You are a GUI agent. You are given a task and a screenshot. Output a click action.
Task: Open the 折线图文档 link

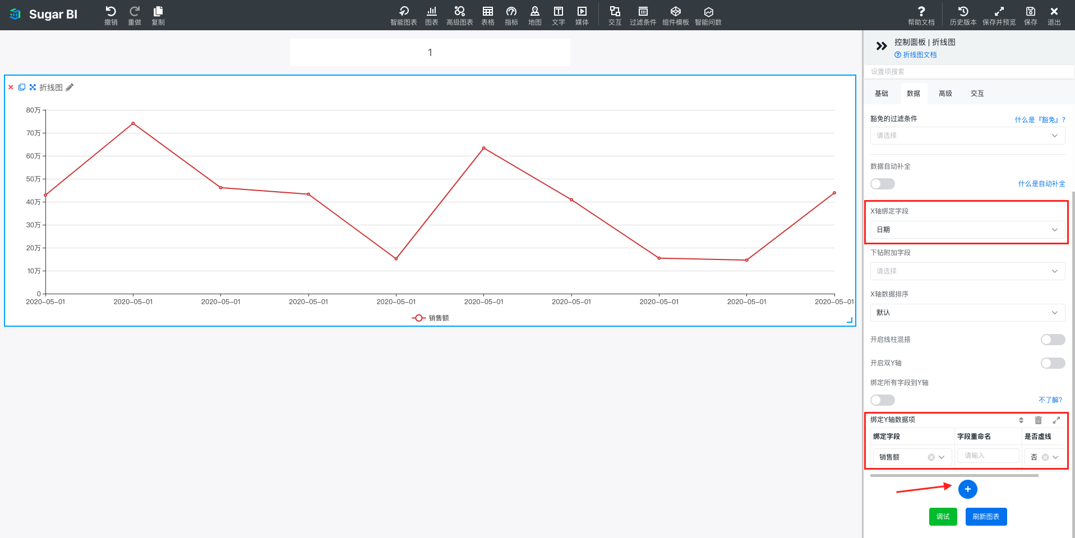coord(916,55)
